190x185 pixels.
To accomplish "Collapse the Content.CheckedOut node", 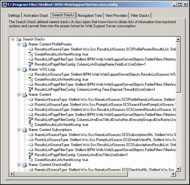I will 19,165.
